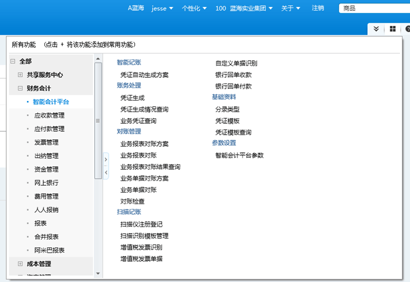This screenshot has height=282, width=410.
Task: Open 业务报表对账 function
Action: click(x=138, y=155)
